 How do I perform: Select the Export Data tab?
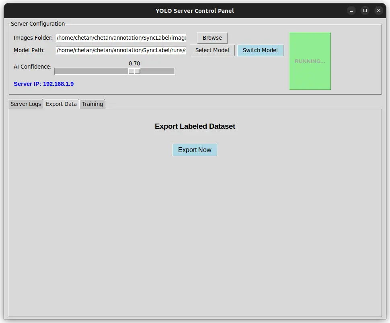point(61,104)
